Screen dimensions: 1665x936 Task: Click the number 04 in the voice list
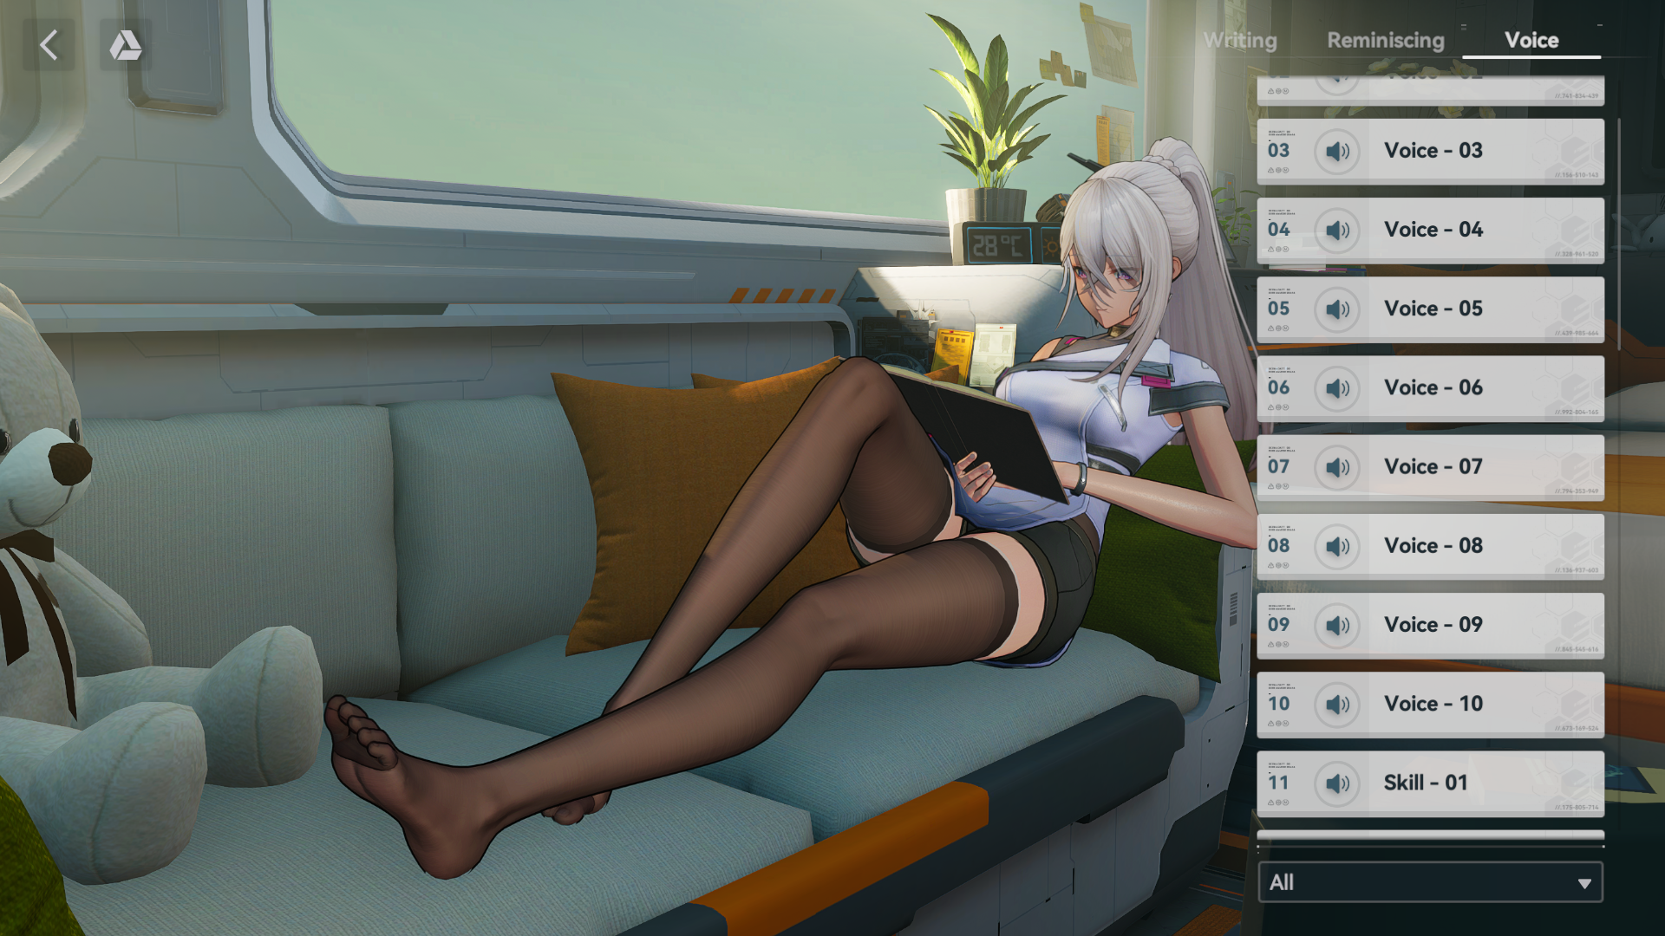tap(1278, 230)
